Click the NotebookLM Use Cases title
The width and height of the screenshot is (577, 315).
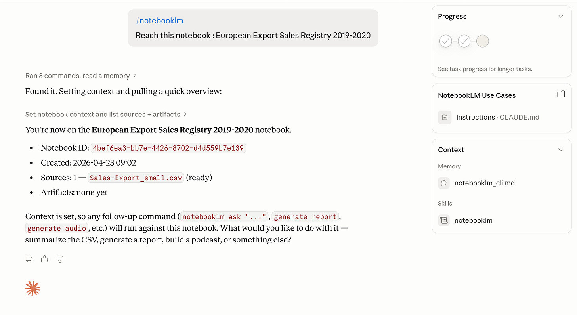pyautogui.click(x=477, y=95)
